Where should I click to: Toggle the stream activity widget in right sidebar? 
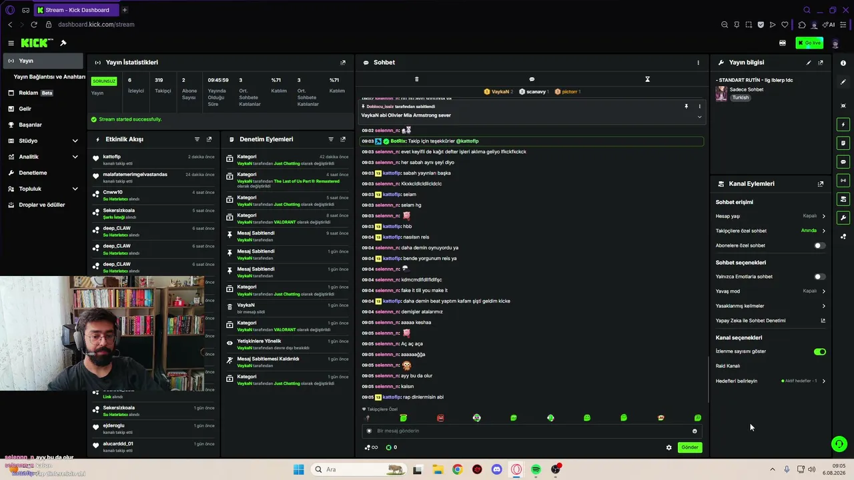pos(843,199)
